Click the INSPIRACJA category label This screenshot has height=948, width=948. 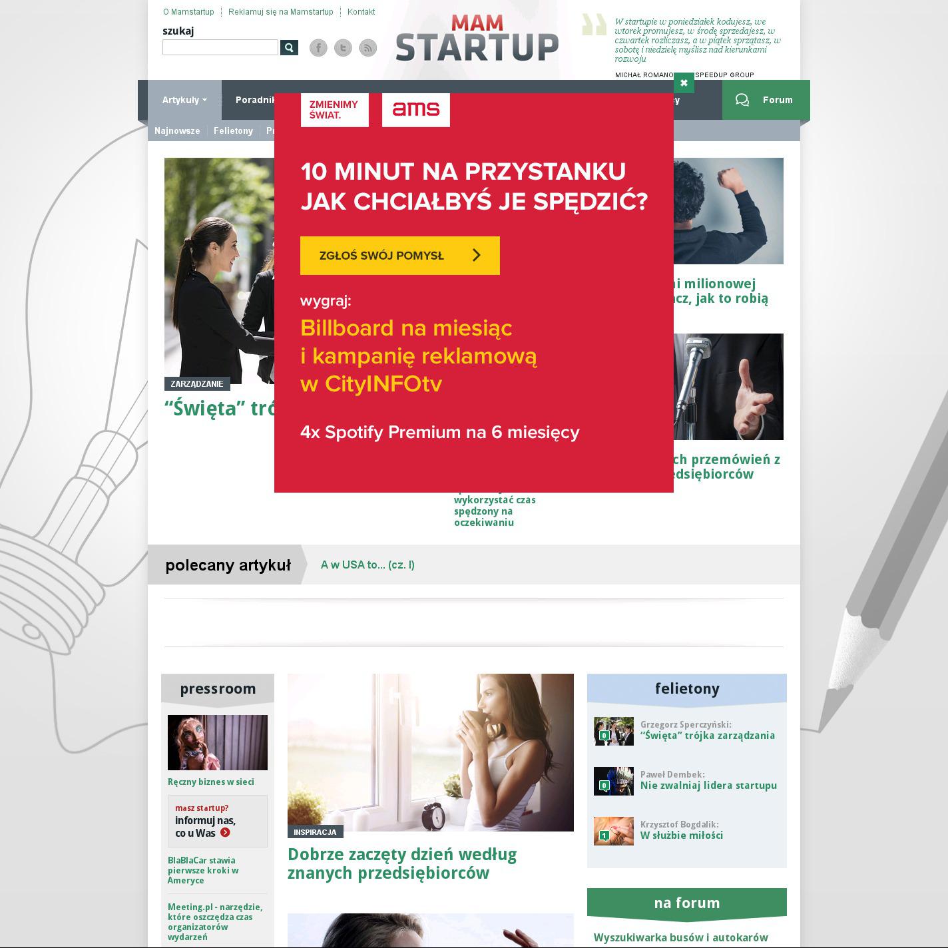click(315, 831)
